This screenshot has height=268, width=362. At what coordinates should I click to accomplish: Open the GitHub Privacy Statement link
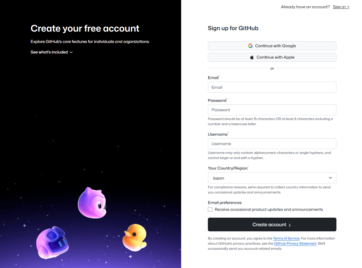click(295, 244)
